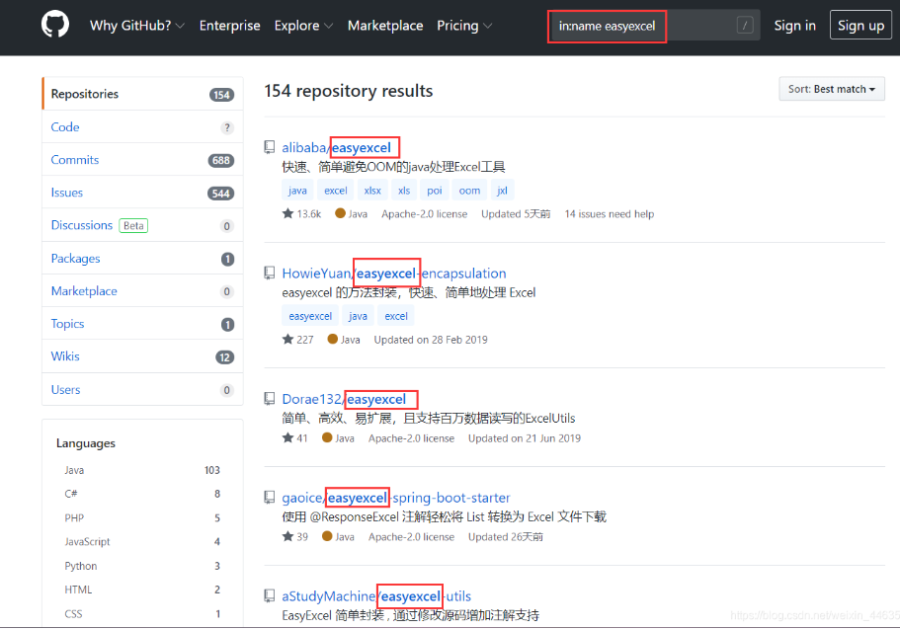Filter results by PHP language

coord(142,517)
